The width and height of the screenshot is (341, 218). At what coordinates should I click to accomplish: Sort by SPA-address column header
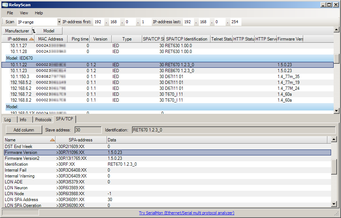pyautogui.click(x=81, y=140)
